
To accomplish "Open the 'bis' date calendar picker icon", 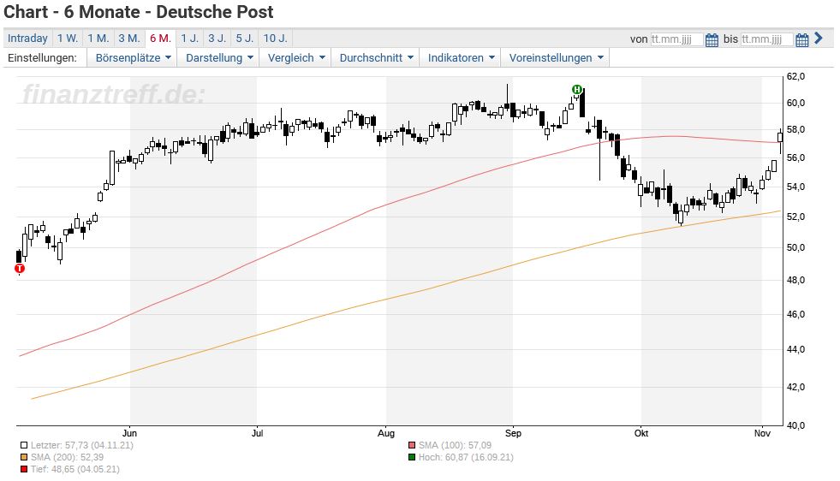I will click(x=802, y=39).
